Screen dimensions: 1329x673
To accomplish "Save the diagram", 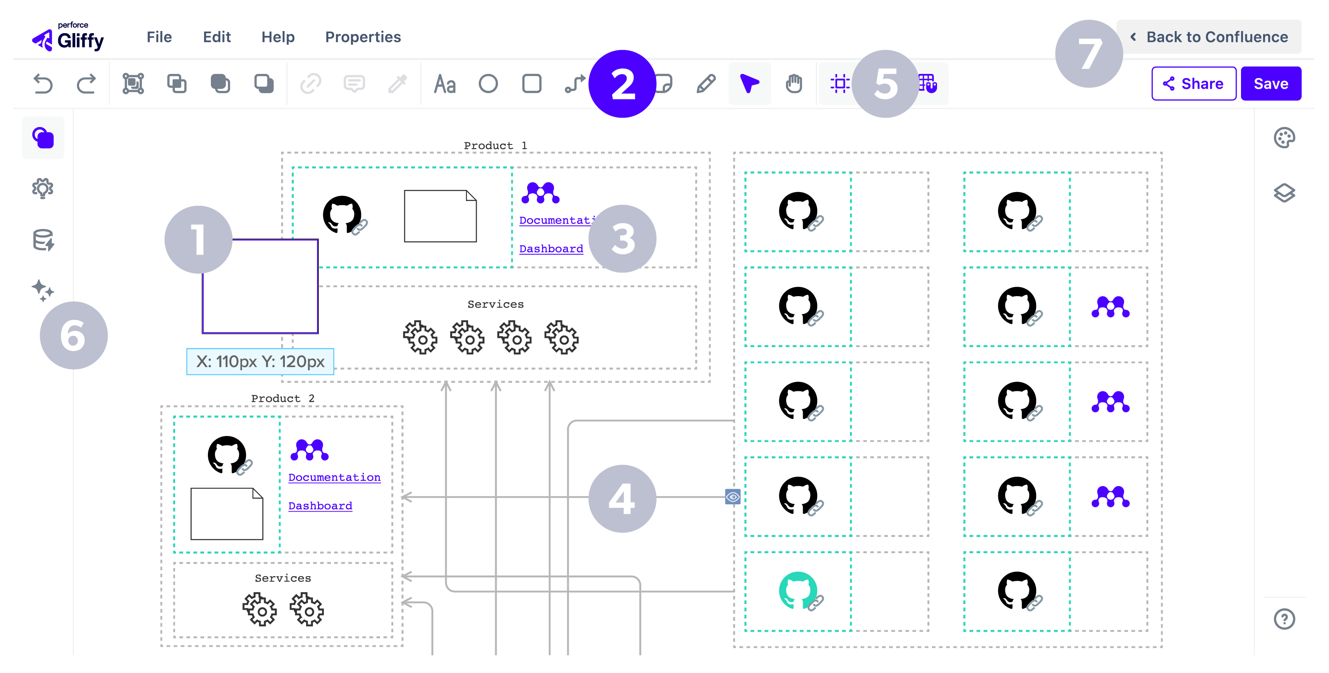I will [x=1271, y=84].
